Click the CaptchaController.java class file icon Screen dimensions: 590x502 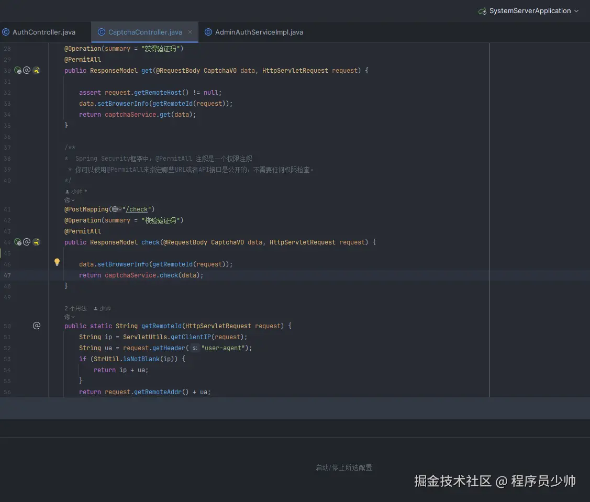pos(101,32)
